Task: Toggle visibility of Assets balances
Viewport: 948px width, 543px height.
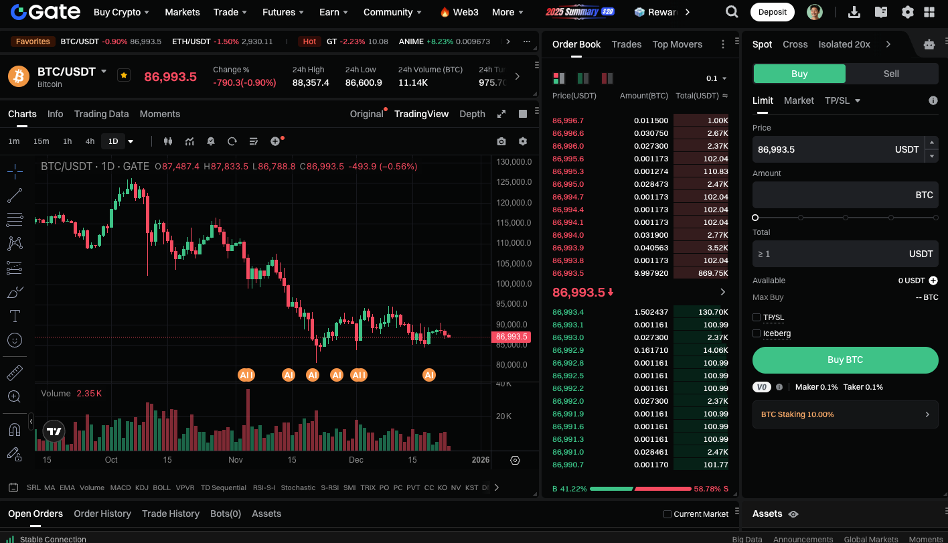Action: [x=793, y=514]
